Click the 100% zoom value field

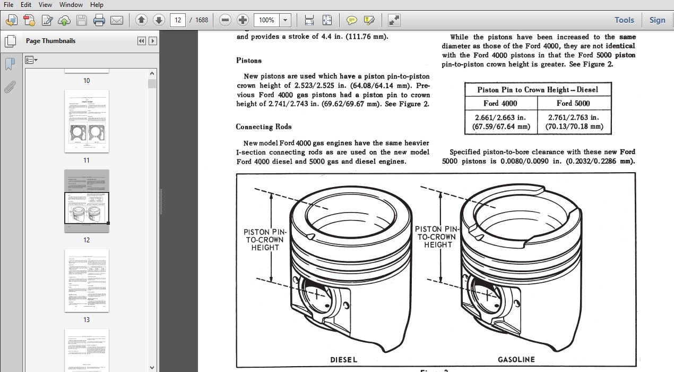coord(267,20)
